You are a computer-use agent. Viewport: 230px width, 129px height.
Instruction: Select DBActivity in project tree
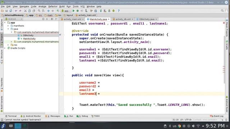pyautogui.click(x=28, y=35)
